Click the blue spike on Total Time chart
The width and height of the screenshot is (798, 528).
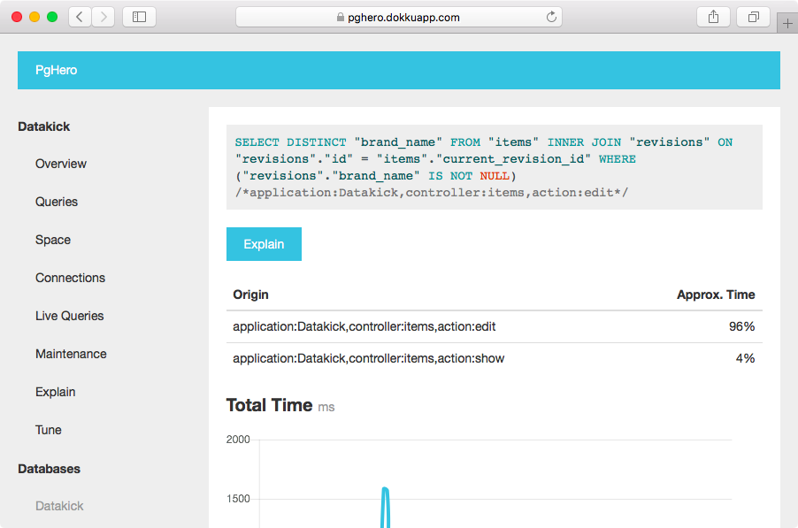pyautogui.click(x=385, y=507)
